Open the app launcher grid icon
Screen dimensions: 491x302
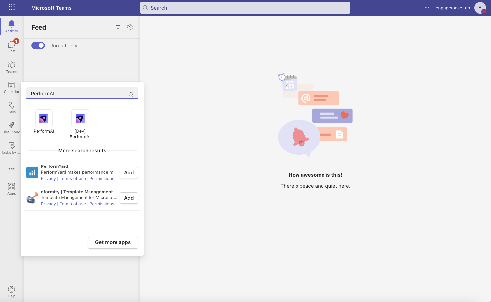(12, 7)
